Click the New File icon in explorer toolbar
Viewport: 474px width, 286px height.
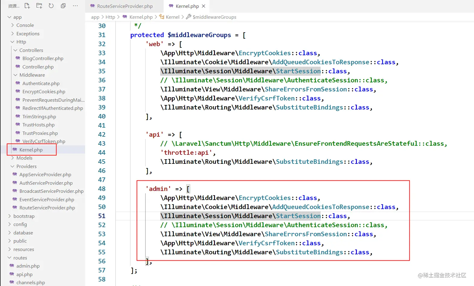click(27, 6)
